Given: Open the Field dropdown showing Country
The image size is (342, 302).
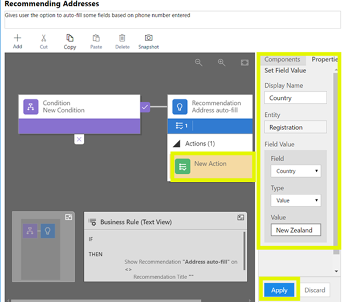Looking at the screenshot, I should point(295,171).
